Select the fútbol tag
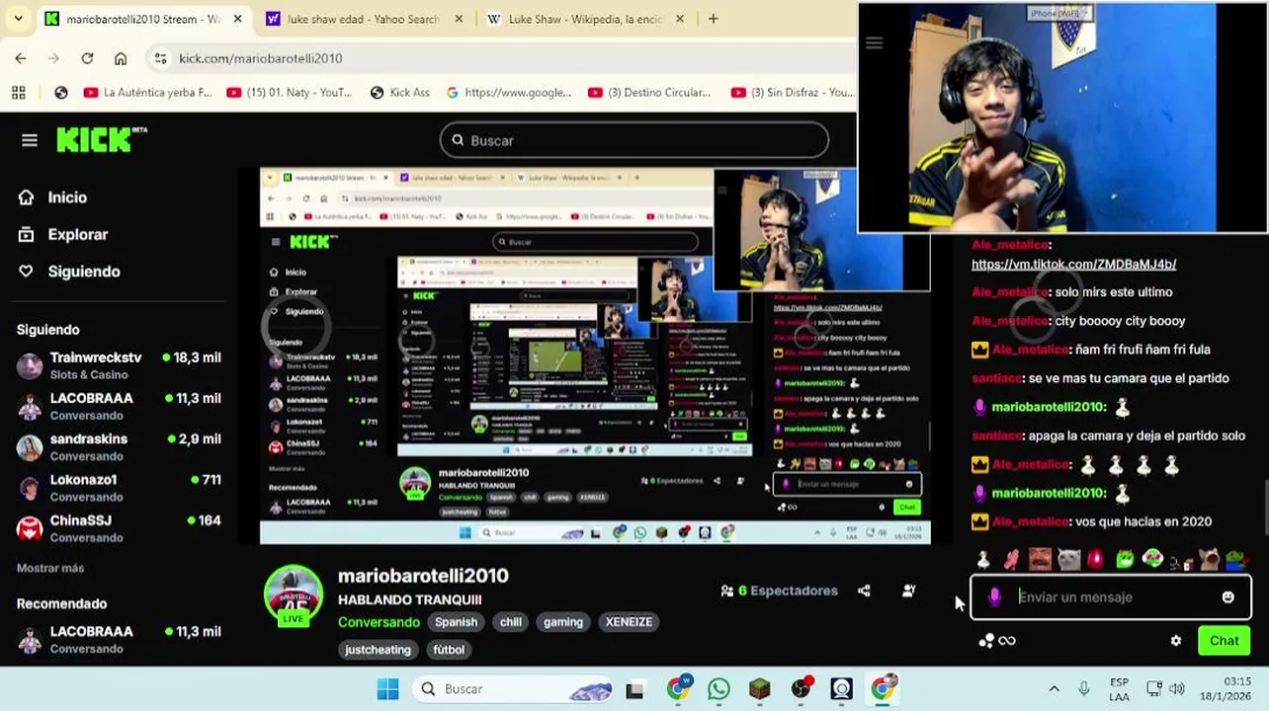The image size is (1269, 711). (449, 650)
